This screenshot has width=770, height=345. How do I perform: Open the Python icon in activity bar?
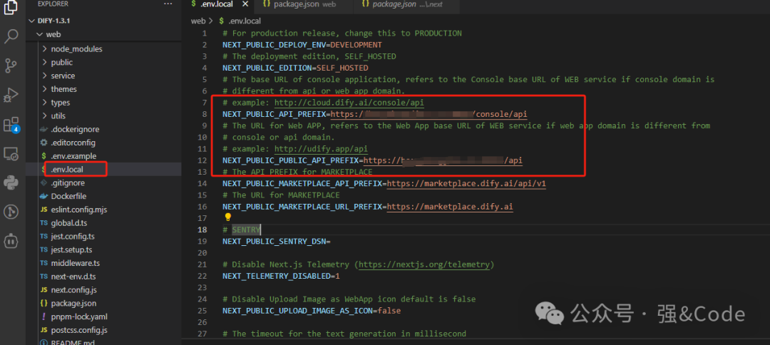(11, 183)
